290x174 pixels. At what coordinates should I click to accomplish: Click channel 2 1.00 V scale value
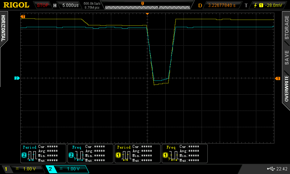click(x=73, y=169)
